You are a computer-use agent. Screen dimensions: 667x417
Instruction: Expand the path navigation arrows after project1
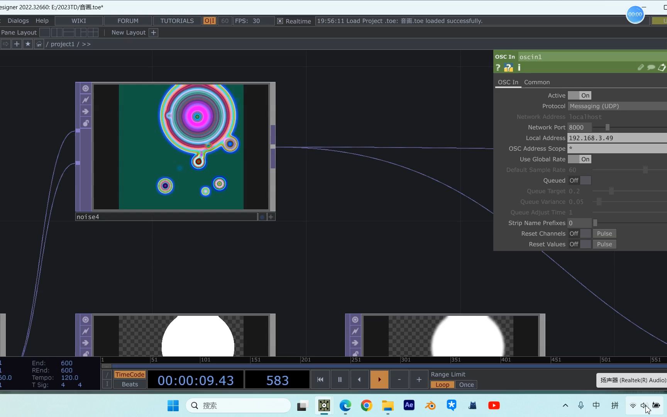click(x=86, y=44)
